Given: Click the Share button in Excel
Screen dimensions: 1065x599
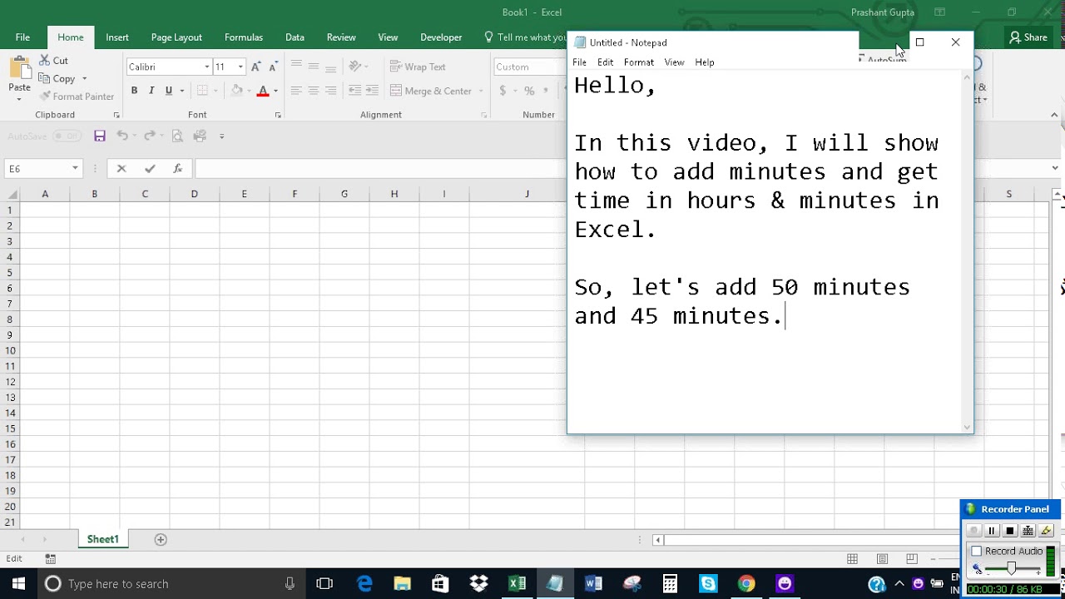Looking at the screenshot, I should pyautogui.click(x=1028, y=37).
